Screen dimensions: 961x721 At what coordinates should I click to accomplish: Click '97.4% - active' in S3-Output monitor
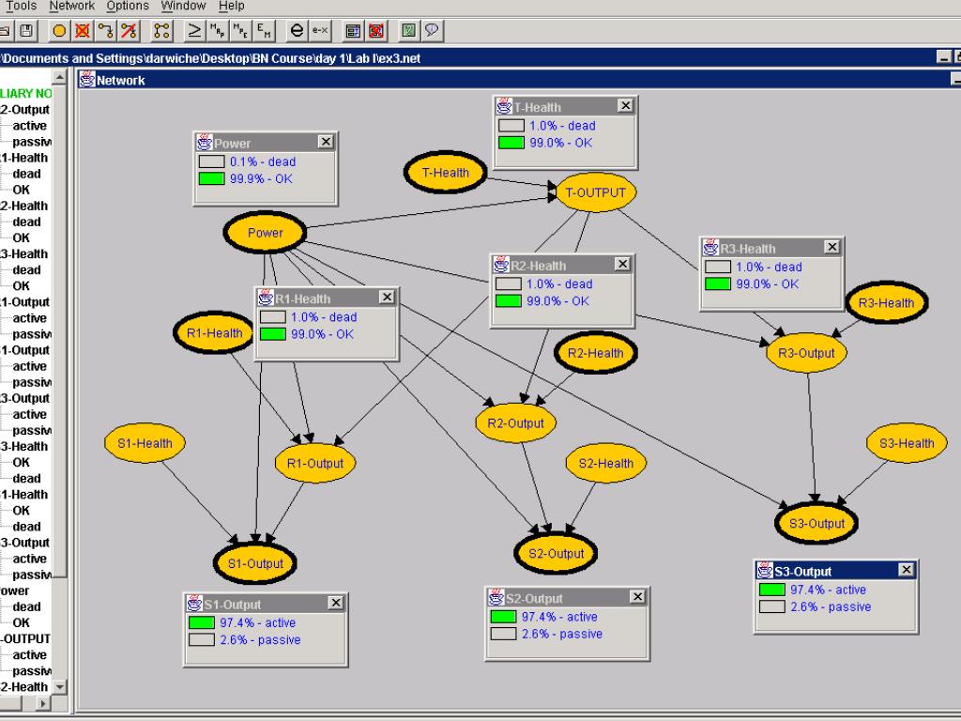(x=828, y=590)
